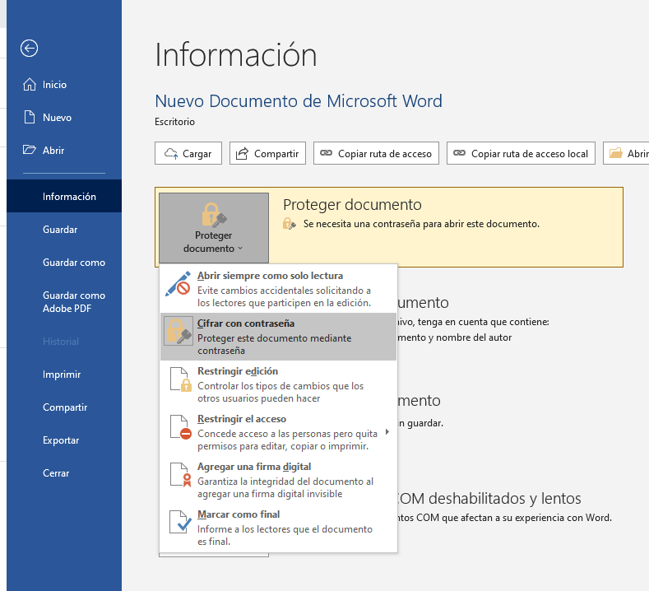Click the Información page heading

(236, 54)
